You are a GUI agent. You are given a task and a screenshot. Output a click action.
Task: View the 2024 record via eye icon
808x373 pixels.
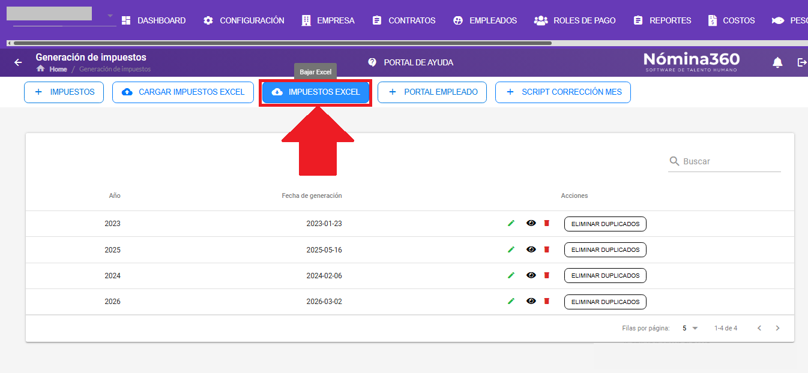pos(531,275)
